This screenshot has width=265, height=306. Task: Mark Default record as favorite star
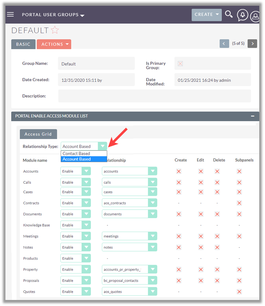[55, 30]
